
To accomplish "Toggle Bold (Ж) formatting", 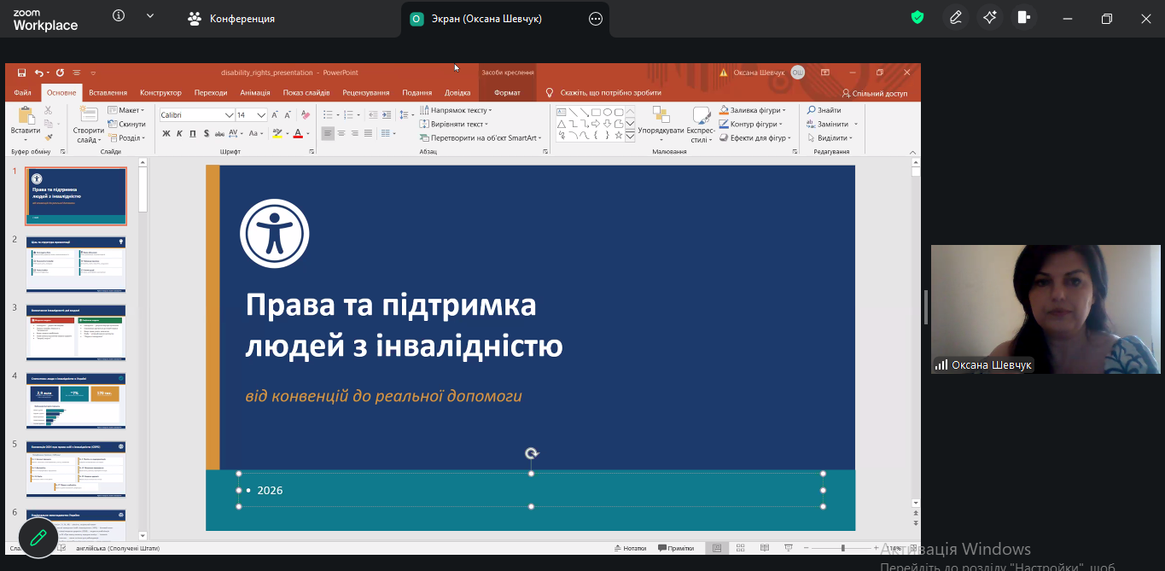I will pyautogui.click(x=166, y=133).
